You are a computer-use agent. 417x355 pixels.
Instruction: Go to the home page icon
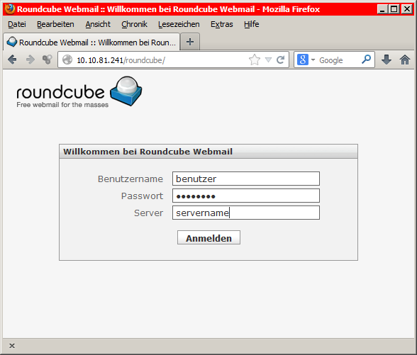[405, 60]
